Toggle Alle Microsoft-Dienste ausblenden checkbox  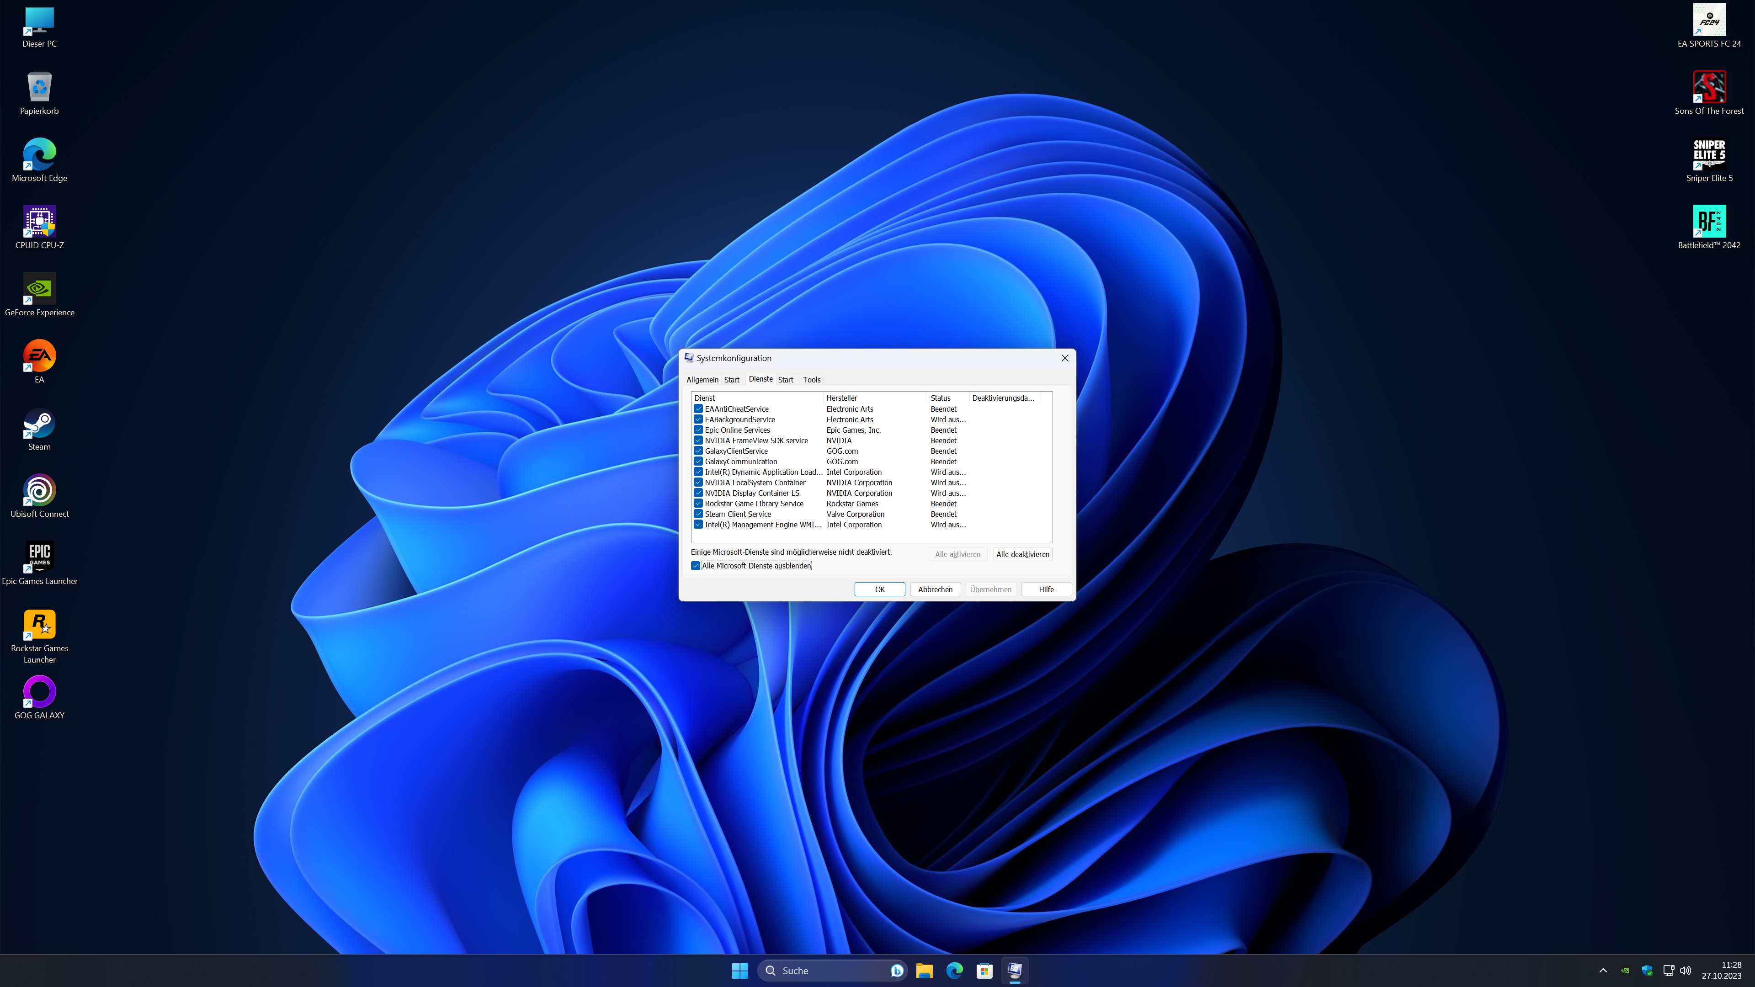[x=696, y=566]
